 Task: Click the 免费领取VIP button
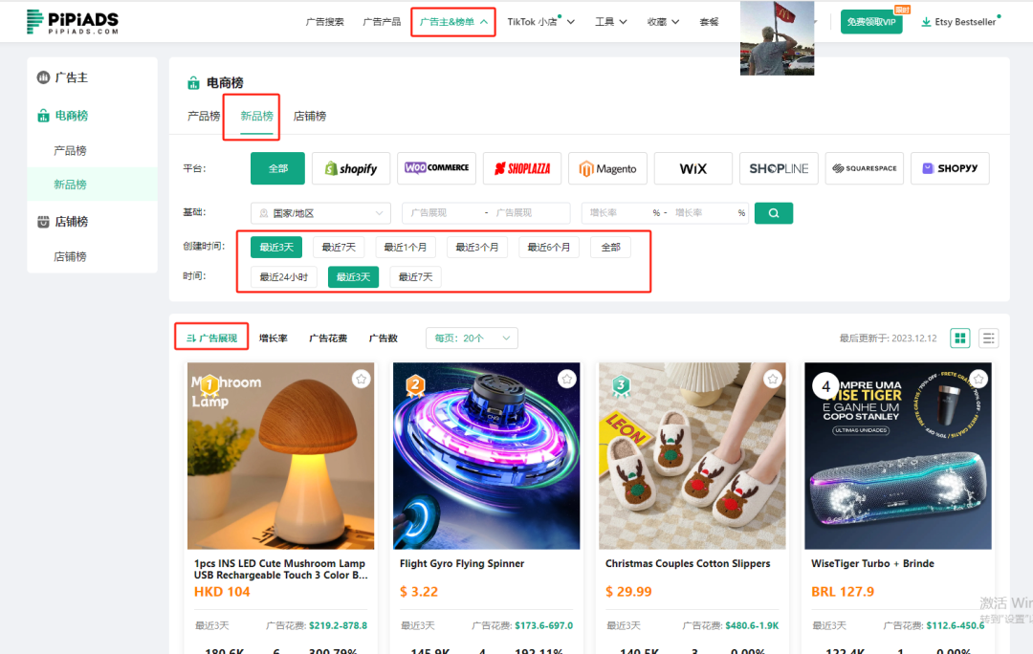pos(871,22)
